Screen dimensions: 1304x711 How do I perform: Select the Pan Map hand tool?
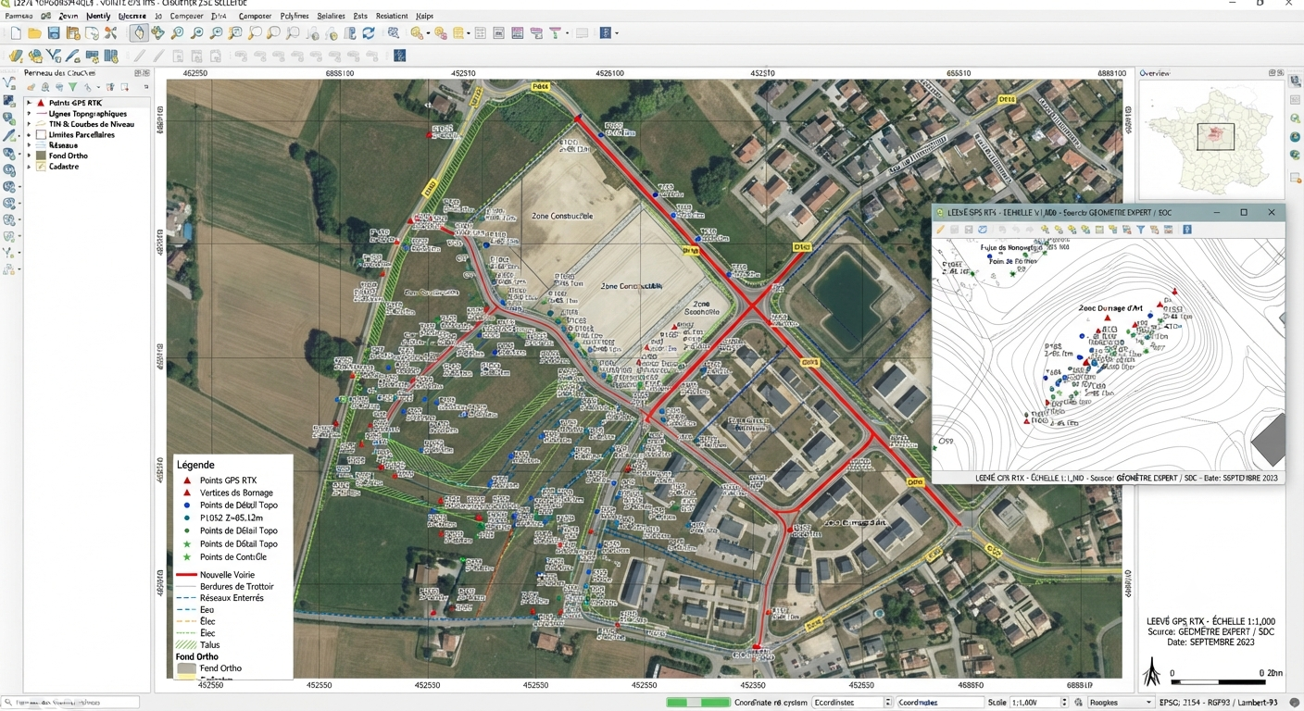click(138, 33)
